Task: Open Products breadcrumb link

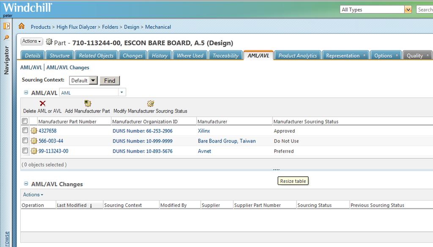Action: coord(41,27)
